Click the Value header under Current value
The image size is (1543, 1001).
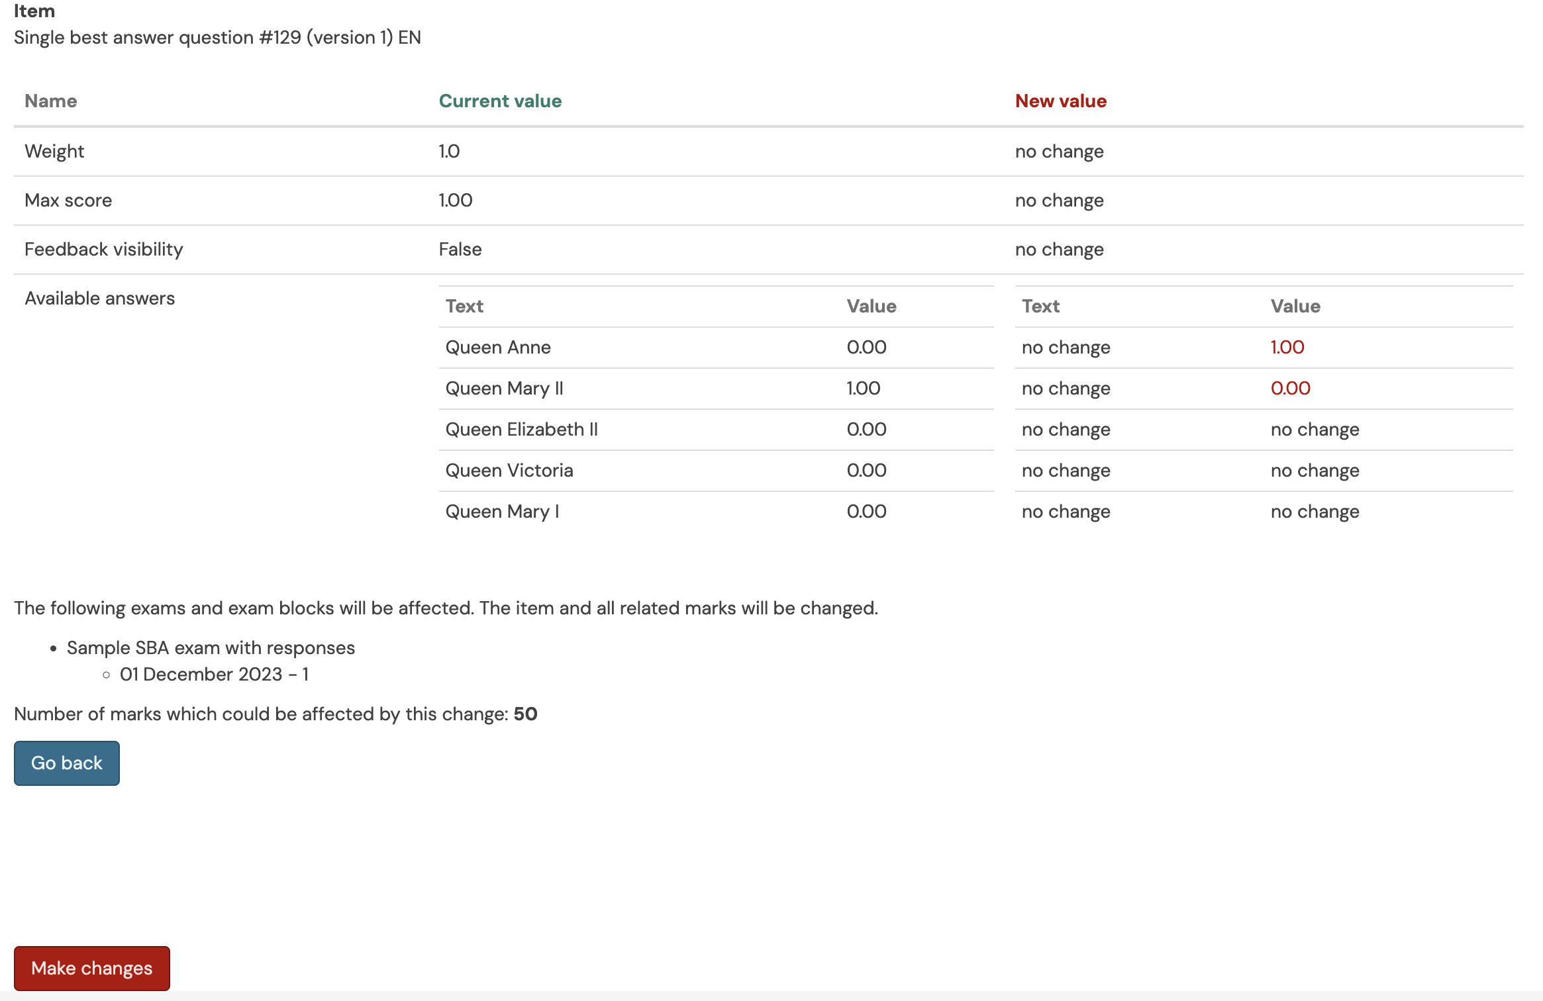(871, 306)
